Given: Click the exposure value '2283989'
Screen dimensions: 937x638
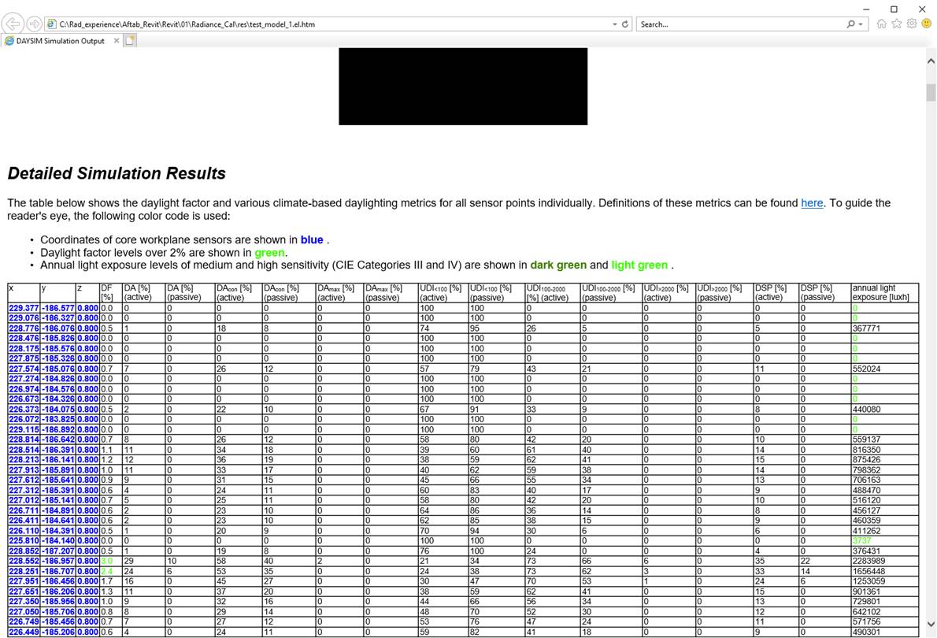Looking at the screenshot, I should click(868, 562).
